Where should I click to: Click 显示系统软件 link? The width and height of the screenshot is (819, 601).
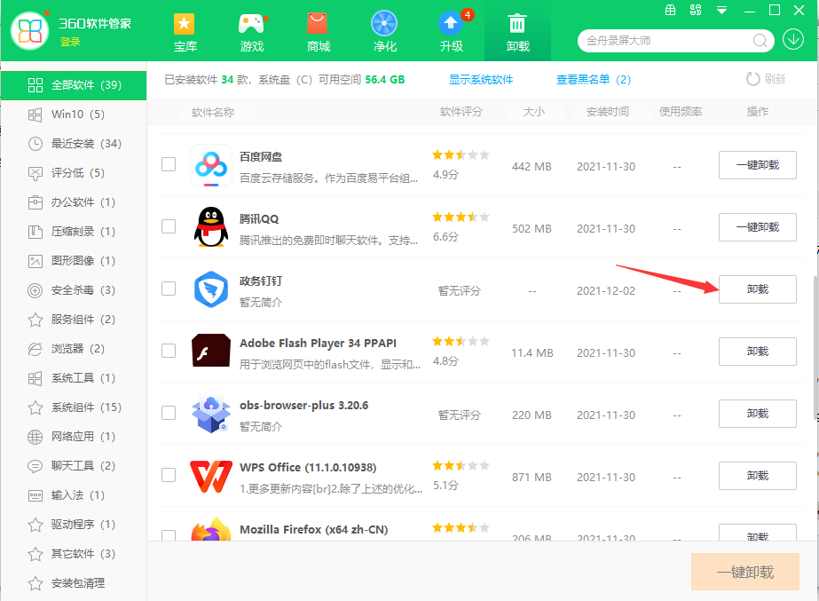coord(481,79)
